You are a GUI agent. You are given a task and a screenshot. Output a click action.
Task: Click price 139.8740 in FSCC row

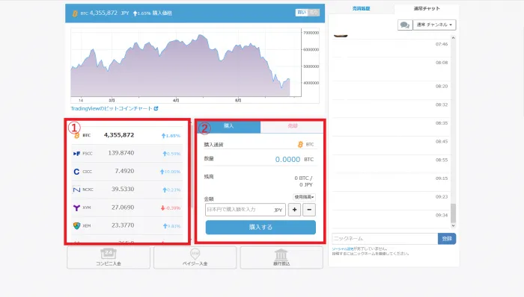121,153
